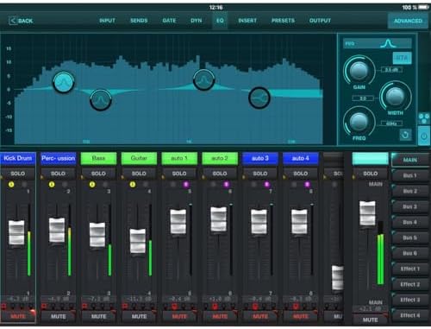Select Effect 3 output
Image resolution: width=431 pixels, height=329 pixels.
410,300
